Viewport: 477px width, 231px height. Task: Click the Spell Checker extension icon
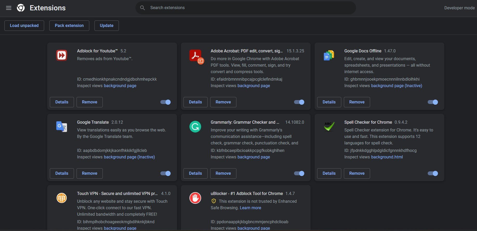pyautogui.click(x=329, y=127)
